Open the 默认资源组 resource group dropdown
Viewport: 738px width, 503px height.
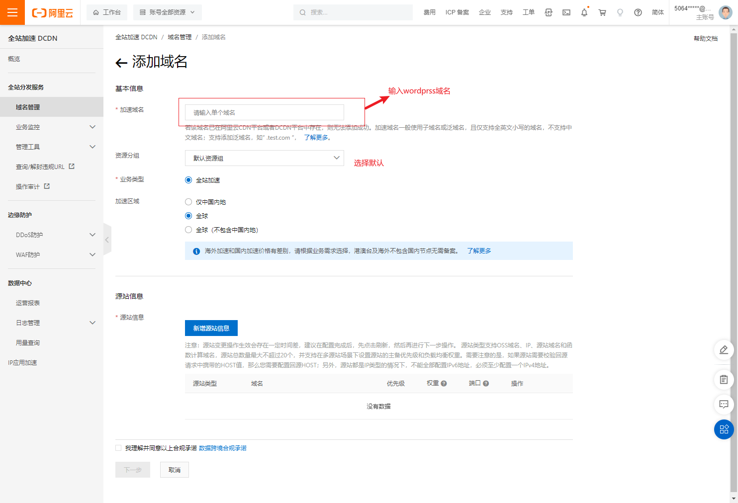(264, 158)
